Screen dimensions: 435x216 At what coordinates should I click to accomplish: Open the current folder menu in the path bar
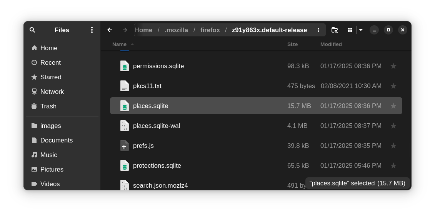point(318,30)
